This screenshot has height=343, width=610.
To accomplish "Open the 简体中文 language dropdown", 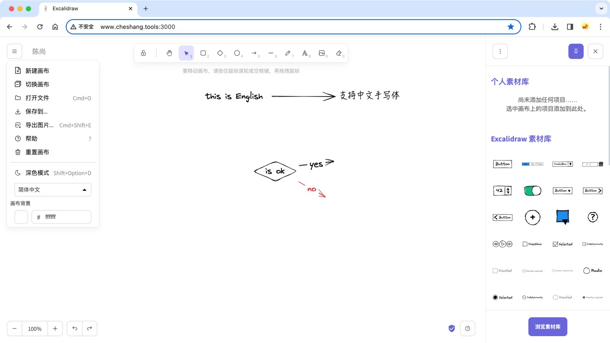I will coord(53,190).
